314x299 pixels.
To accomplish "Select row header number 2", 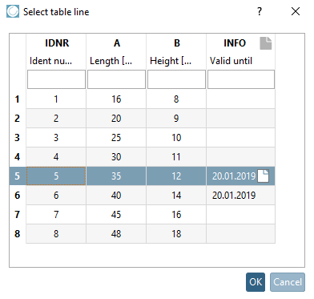I will coord(18,119).
